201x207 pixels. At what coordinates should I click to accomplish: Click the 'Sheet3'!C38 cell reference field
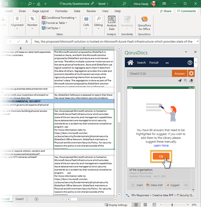(x=149, y=74)
